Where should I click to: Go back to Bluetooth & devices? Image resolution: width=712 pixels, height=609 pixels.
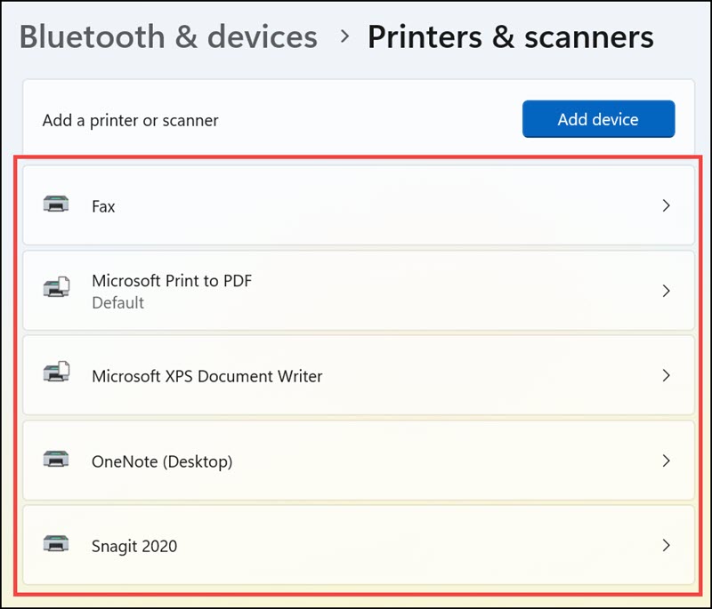pos(169,36)
